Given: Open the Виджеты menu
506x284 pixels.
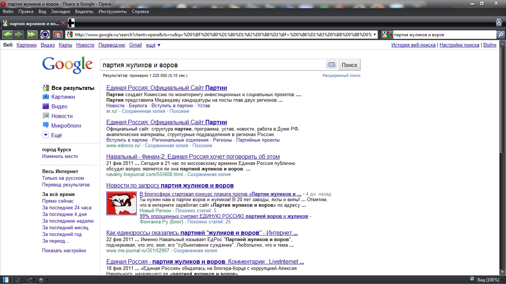Looking at the screenshot, I should tap(84, 11).
